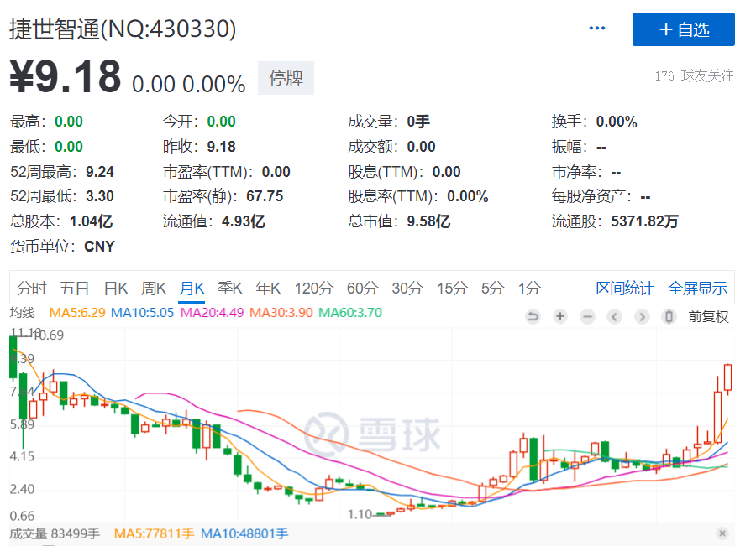Image resolution: width=756 pixels, height=546 pixels.
Task: Switch to the 120分 chart tab
Action: 314,289
